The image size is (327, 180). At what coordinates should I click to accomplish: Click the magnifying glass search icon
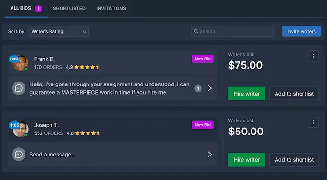(196, 31)
